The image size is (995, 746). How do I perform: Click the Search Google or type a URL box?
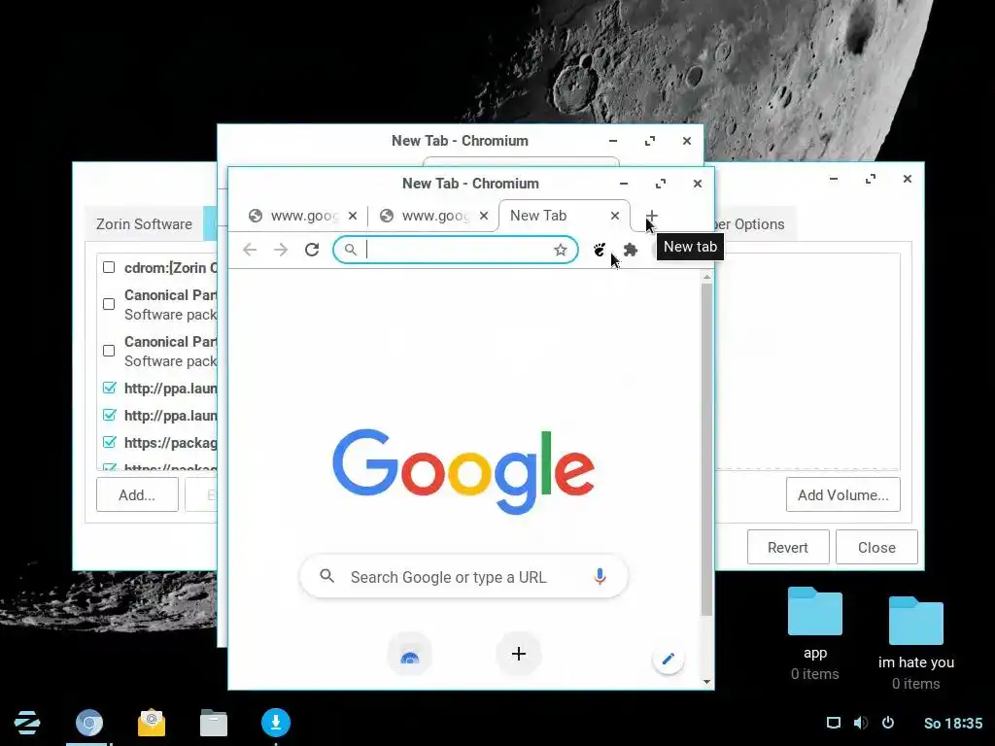pyautogui.click(x=463, y=577)
